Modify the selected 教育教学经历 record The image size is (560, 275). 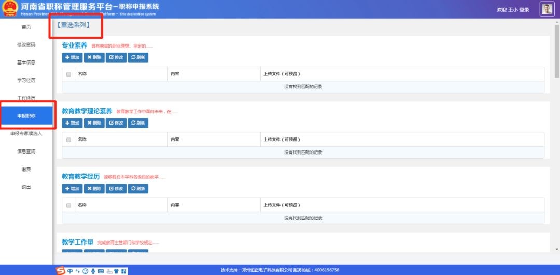116,189
